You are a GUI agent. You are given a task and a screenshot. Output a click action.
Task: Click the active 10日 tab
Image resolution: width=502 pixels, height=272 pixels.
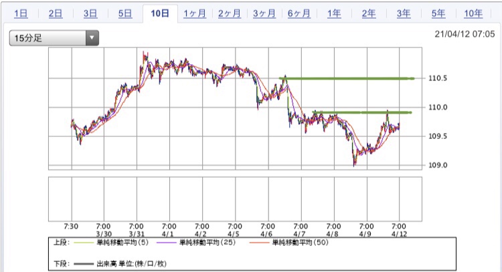point(160,13)
